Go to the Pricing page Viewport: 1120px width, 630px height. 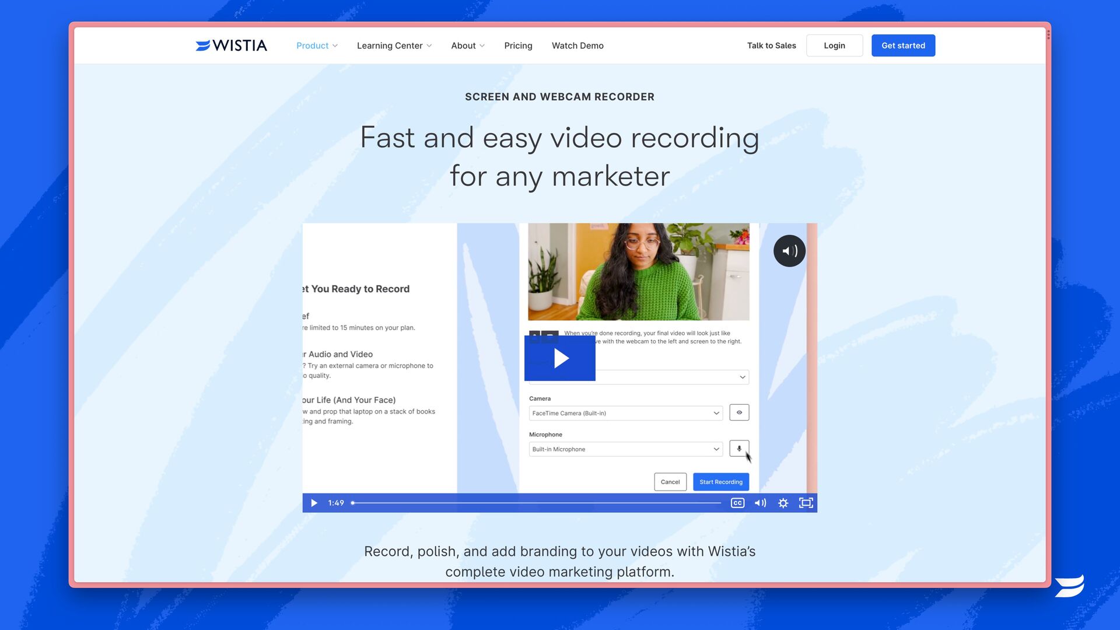click(518, 45)
